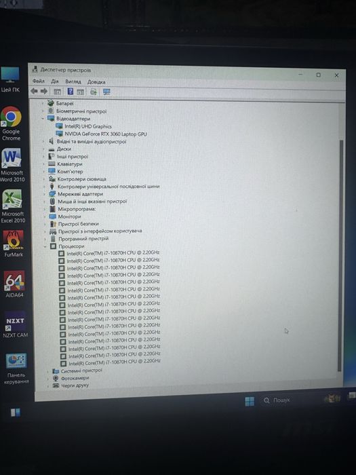Viewport: 356px width, 475px height.
Task: Expand the Біометричні пристрої category
Action: point(43,111)
